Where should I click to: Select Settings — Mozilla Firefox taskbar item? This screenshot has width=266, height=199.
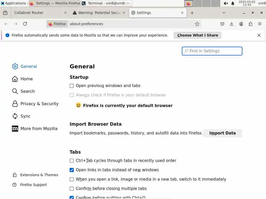[x=55, y=3]
